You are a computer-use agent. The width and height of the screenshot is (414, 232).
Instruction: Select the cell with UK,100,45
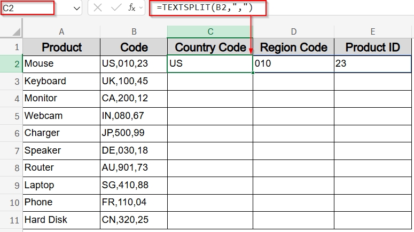134,82
